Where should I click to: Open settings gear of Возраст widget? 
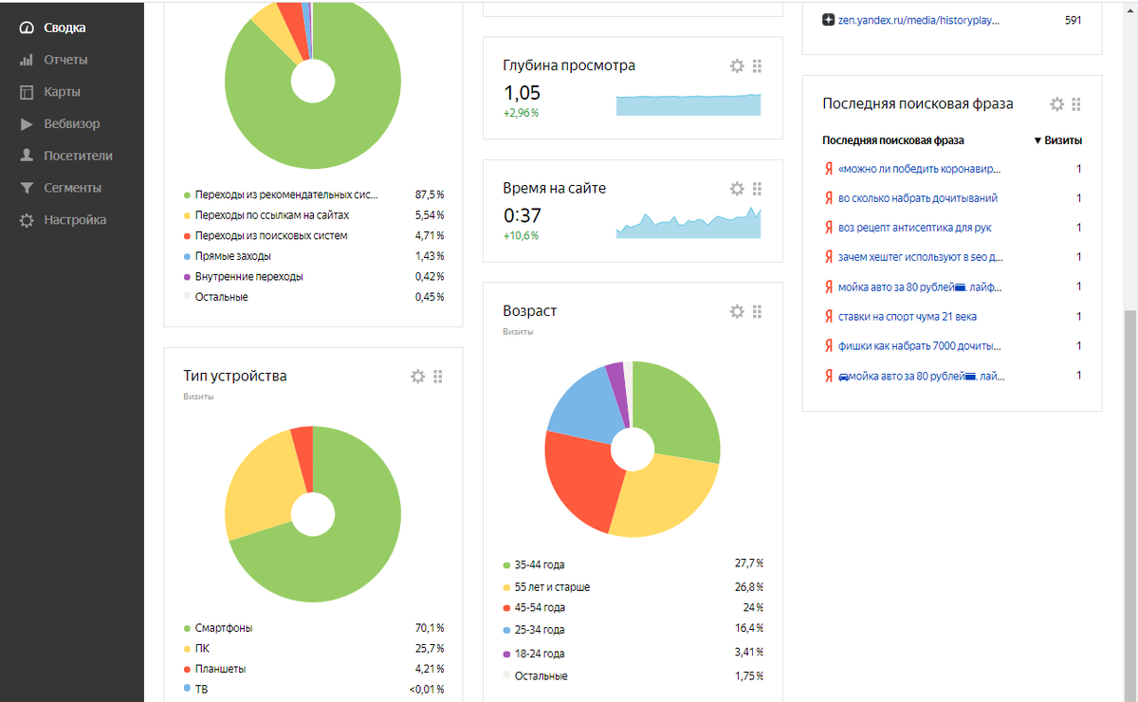pyautogui.click(x=737, y=311)
